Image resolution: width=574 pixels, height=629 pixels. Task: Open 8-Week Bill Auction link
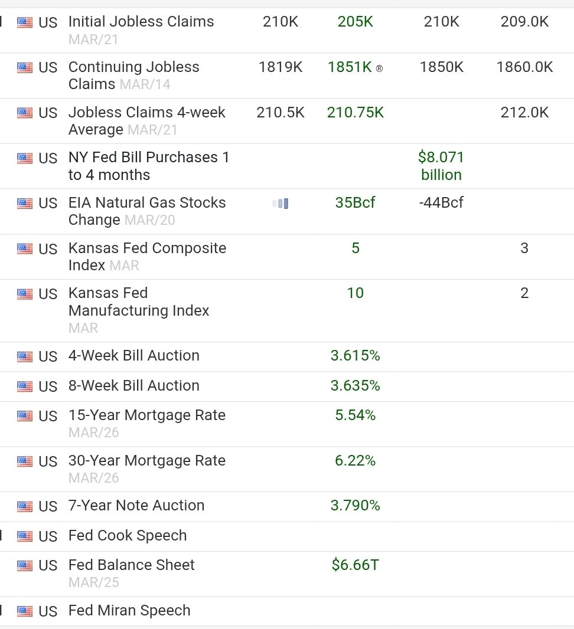click(134, 386)
